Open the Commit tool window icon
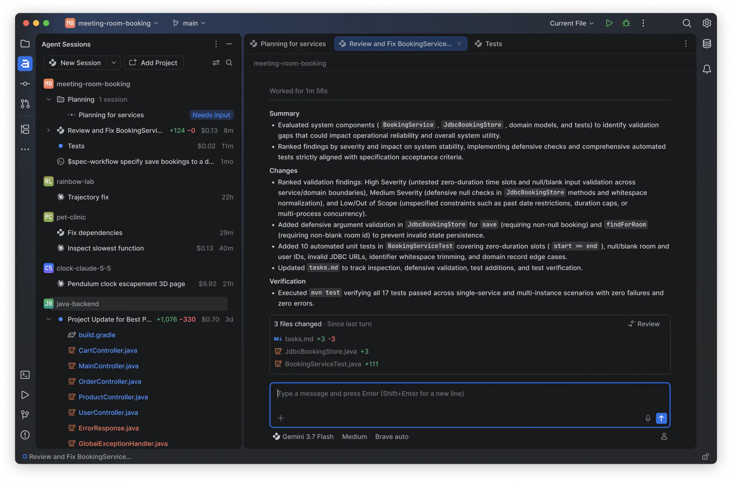Image resolution: width=732 pixels, height=481 pixels. click(25, 84)
